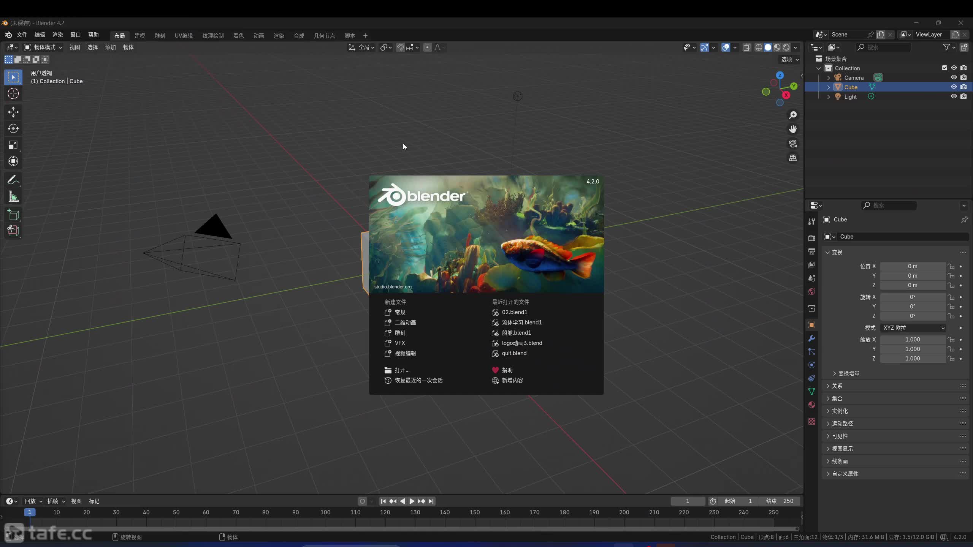Adjust Scale X value field

[x=913, y=340]
